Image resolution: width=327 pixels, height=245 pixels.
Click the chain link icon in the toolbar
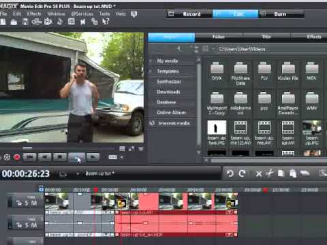point(94,22)
